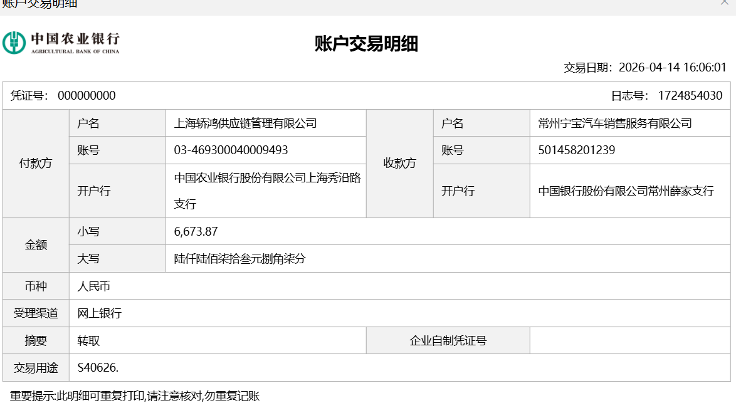Image resolution: width=736 pixels, height=408 pixels.
Task: Click payee name 常州宁宝汽车销售服务有限公司
Action: (x=614, y=123)
